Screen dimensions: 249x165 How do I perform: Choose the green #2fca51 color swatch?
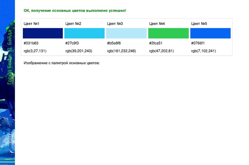point(168,33)
